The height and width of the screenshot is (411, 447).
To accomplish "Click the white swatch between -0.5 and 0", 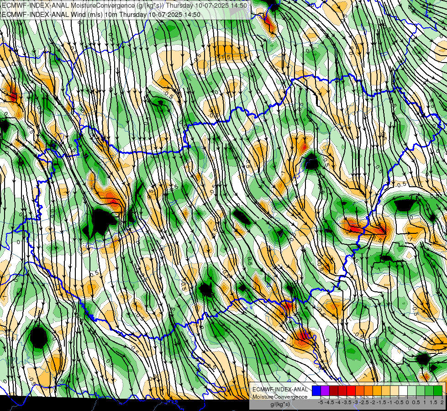I will [403, 390].
